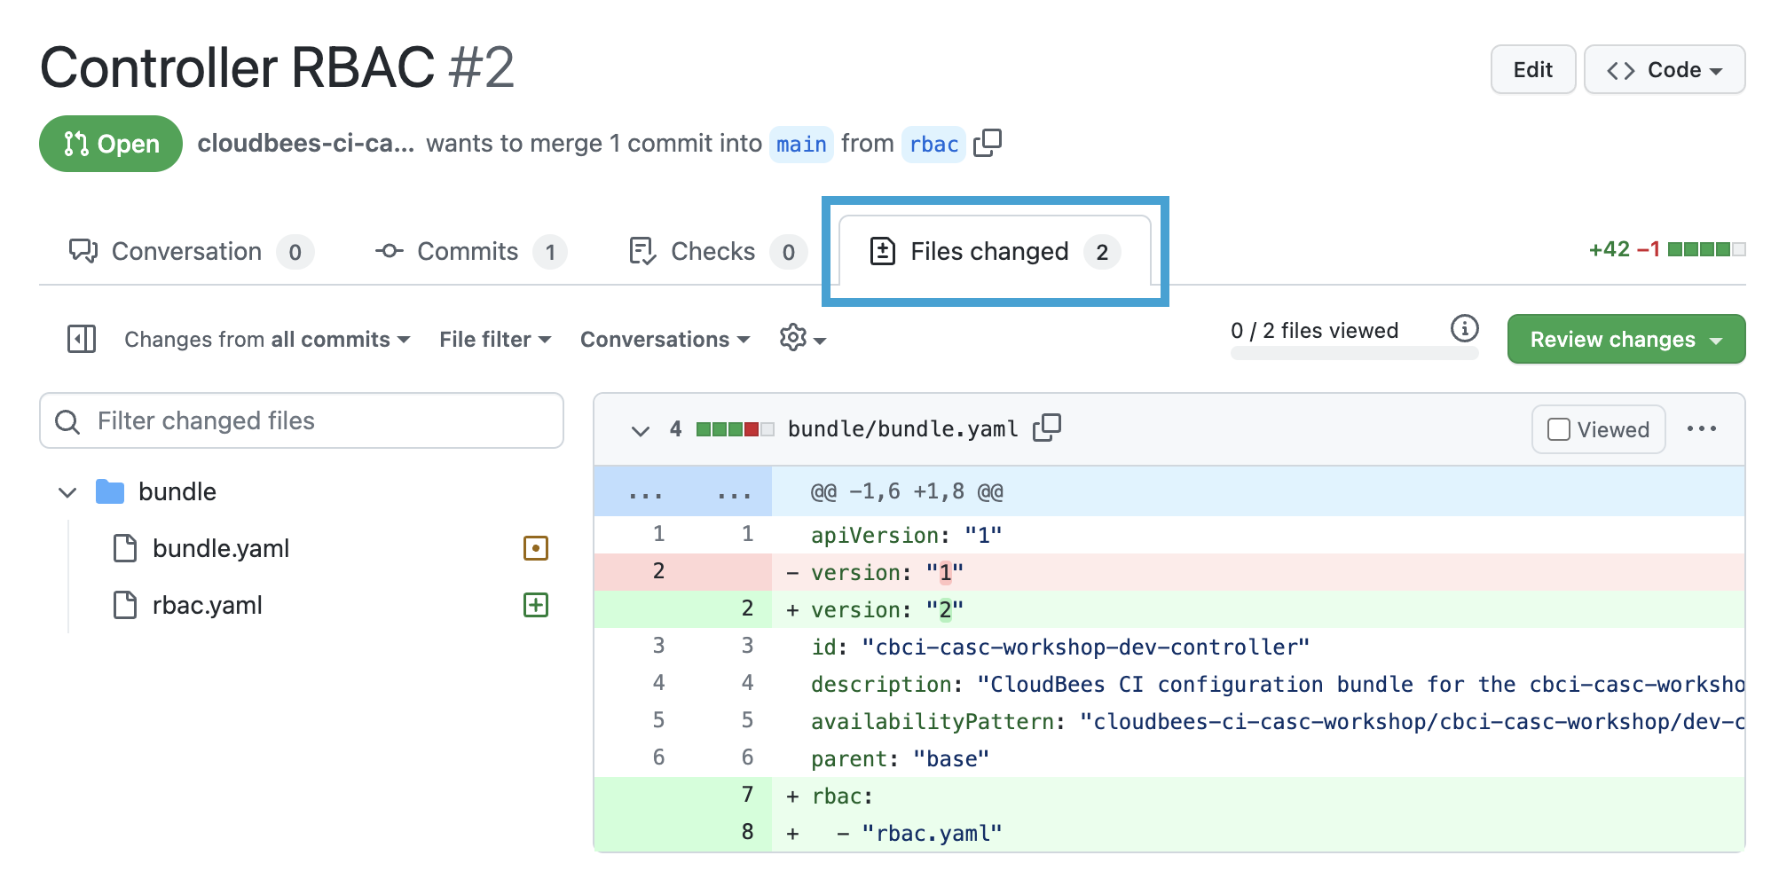The image size is (1771, 871).
Task: Open more options for bundle.yaml diff
Action: pos(1703,428)
